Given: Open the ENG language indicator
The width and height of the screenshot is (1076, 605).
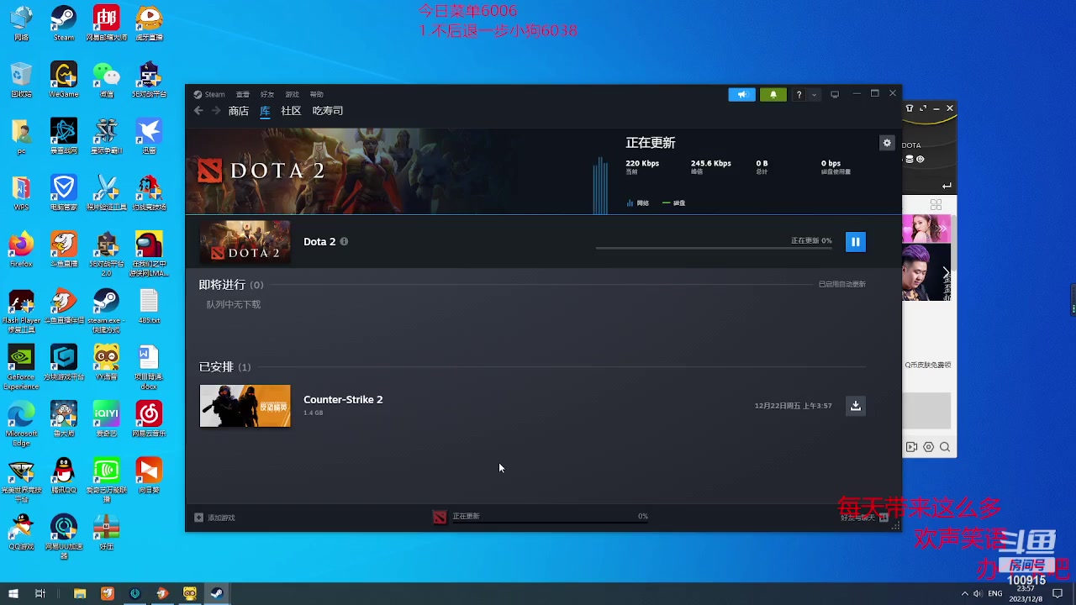Looking at the screenshot, I should pos(995,593).
